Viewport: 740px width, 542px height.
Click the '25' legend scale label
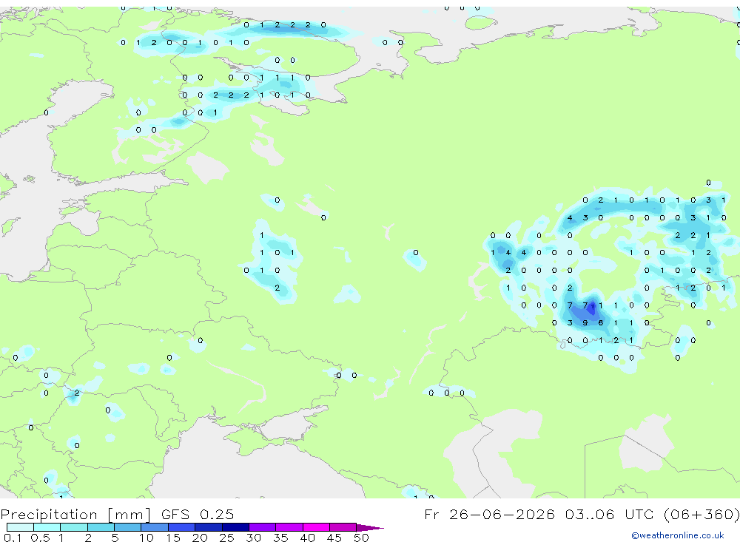pos(226,538)
